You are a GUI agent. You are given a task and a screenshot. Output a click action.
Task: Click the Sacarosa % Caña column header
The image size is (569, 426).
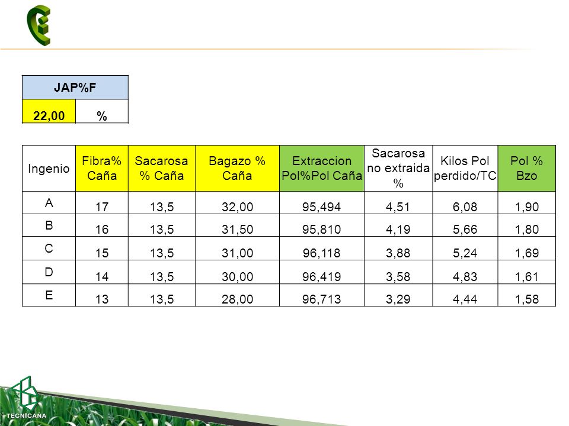(162, 169)
